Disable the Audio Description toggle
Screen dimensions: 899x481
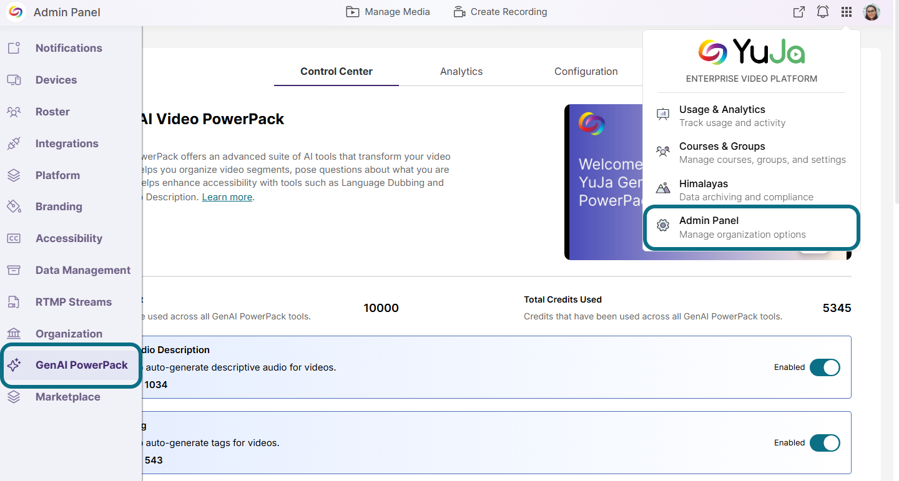coord(825,367)
